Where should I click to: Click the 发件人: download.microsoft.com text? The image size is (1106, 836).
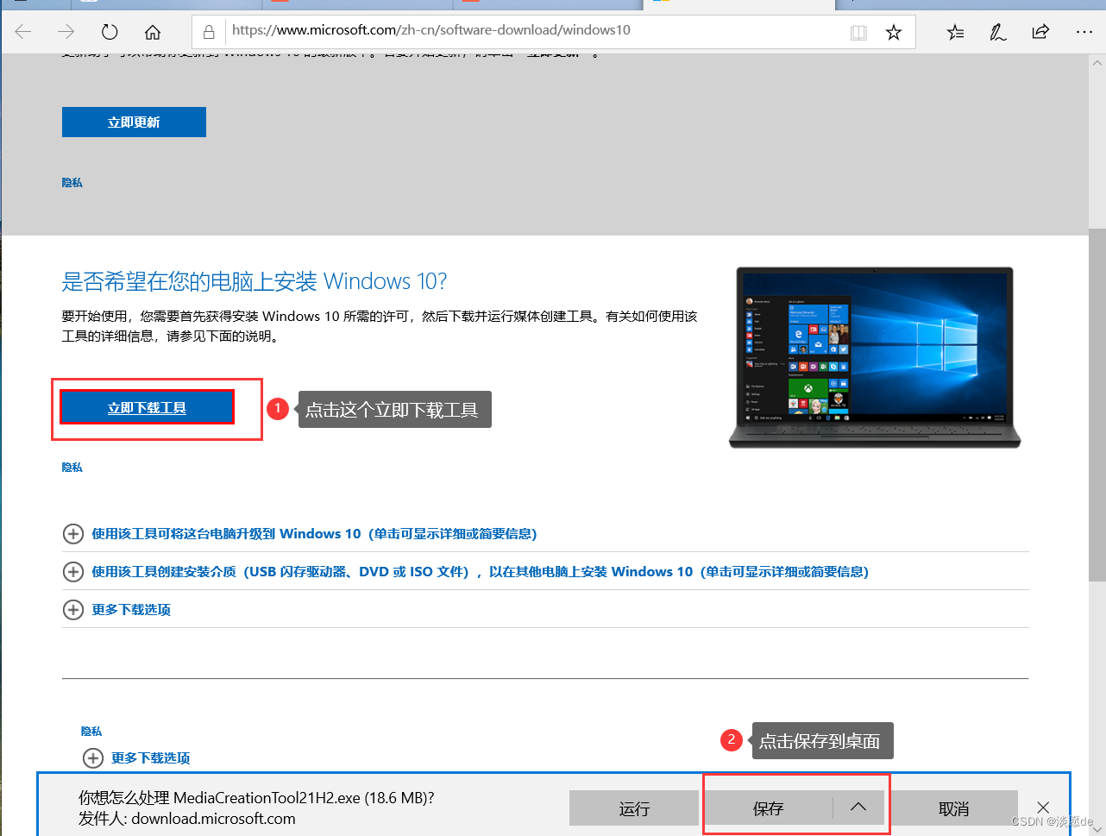(x=187, y=819)
